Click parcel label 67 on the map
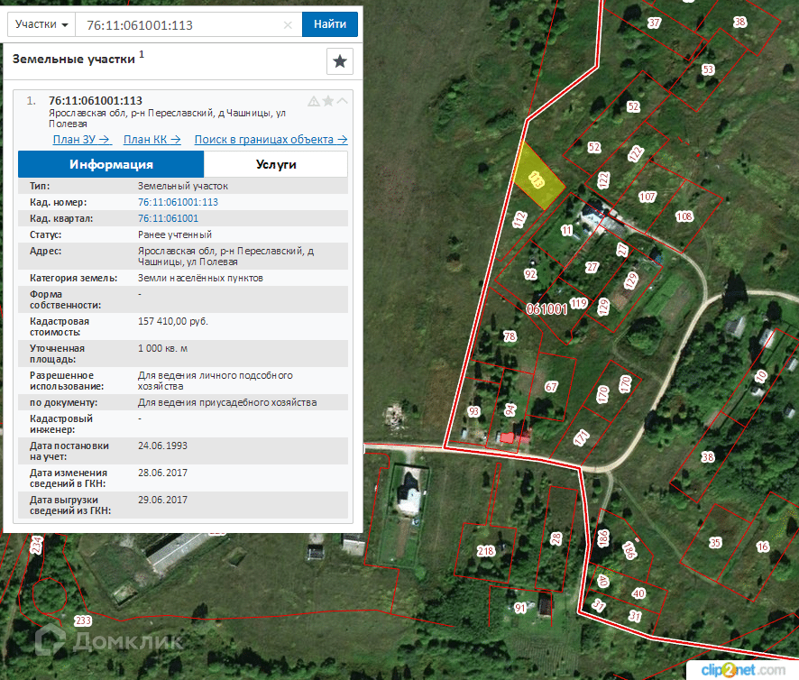The width and height of the screenshot is (799, 680). click(551, 387)
